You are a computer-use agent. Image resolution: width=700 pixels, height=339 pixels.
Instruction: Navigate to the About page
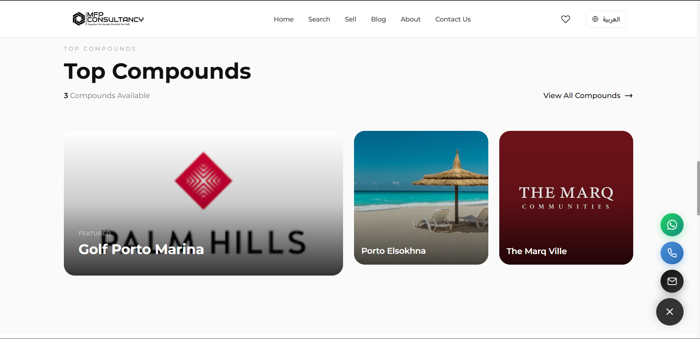[411, 19]
